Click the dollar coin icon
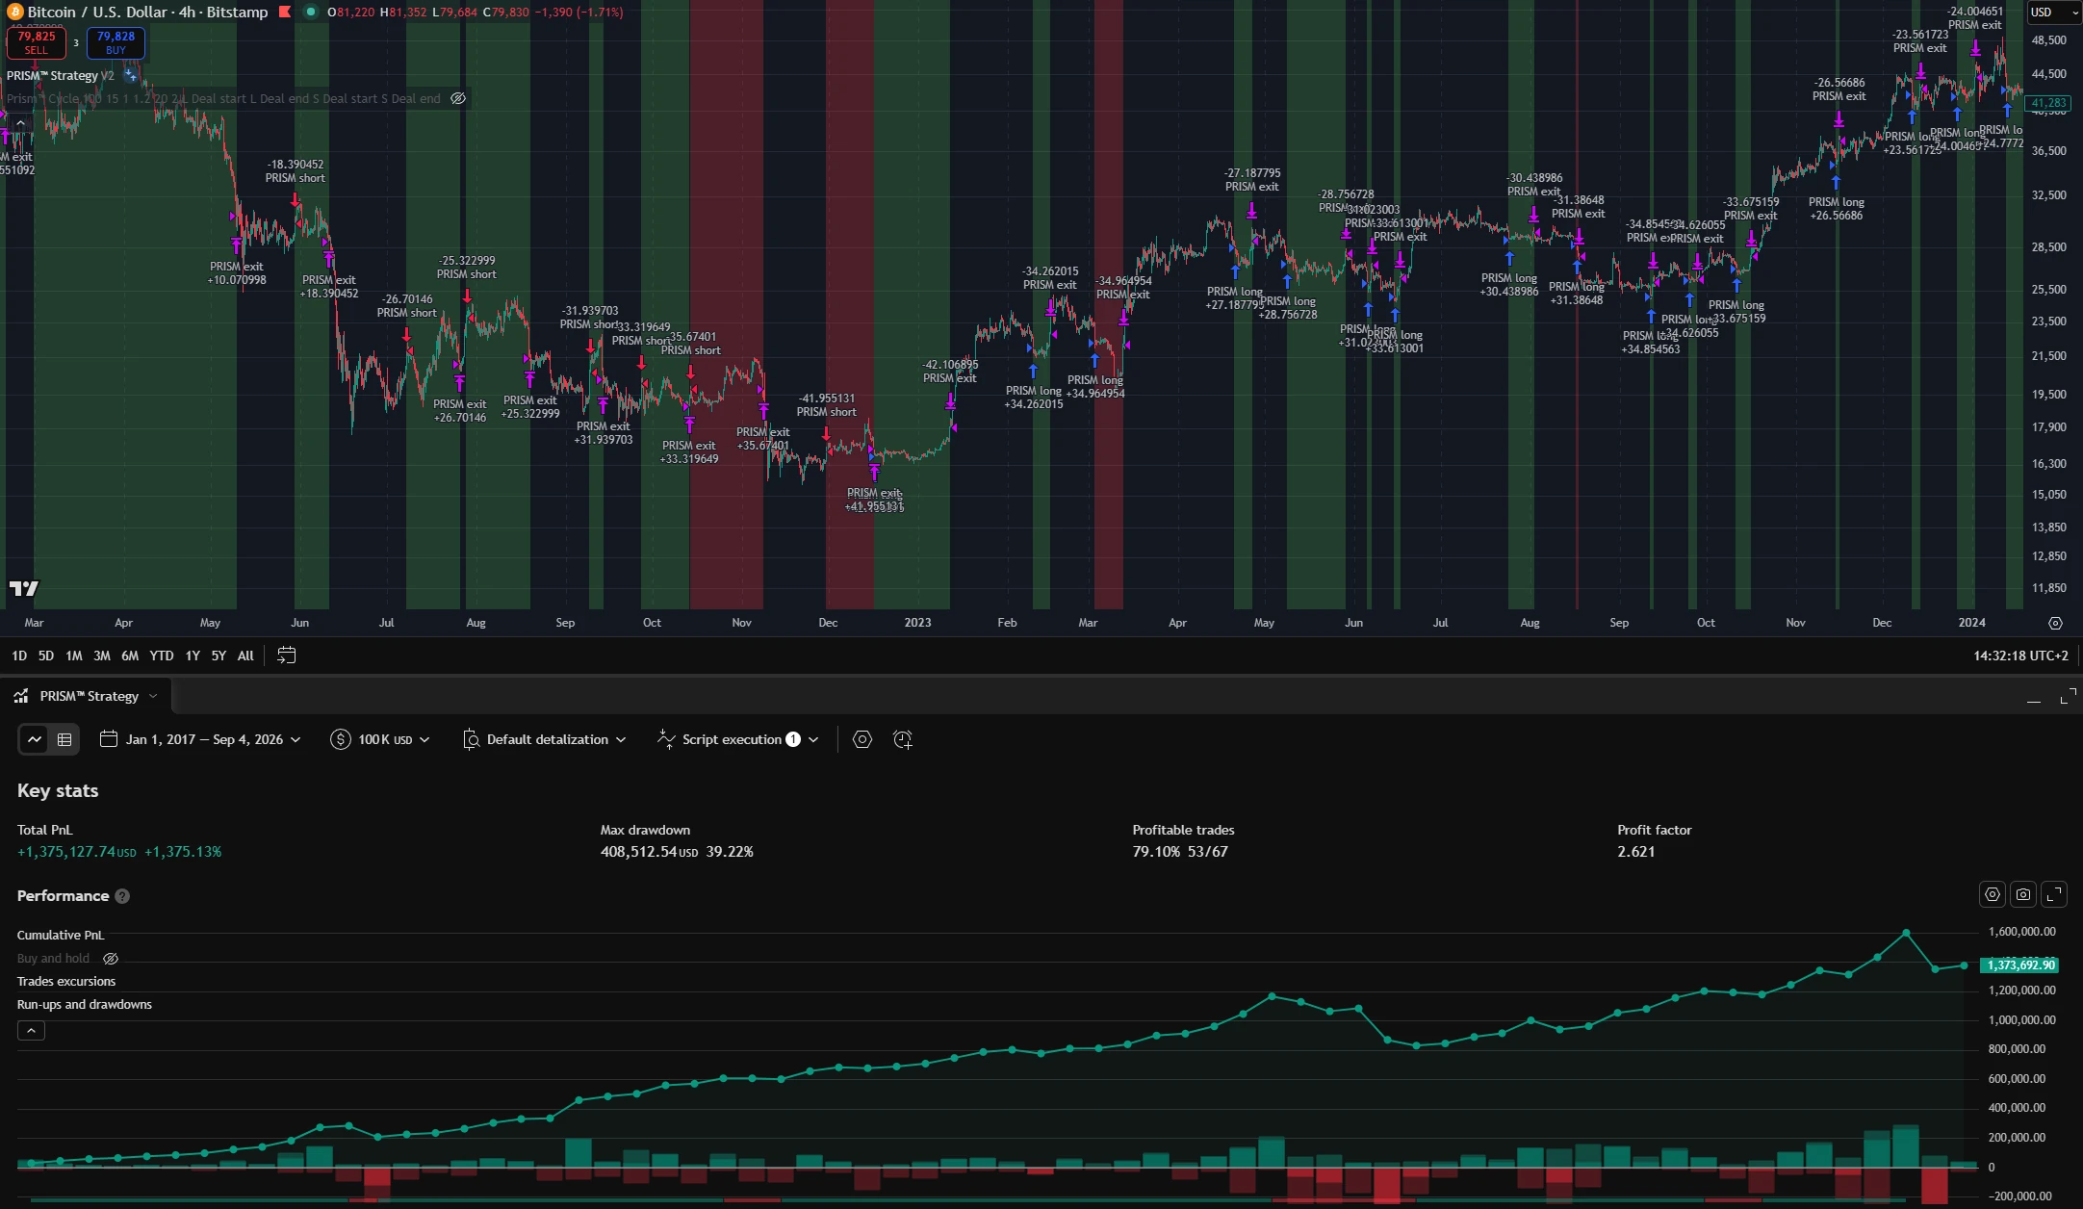Image resolution: width=2083 pixels, height=1209 pixels. click(340, 739)
